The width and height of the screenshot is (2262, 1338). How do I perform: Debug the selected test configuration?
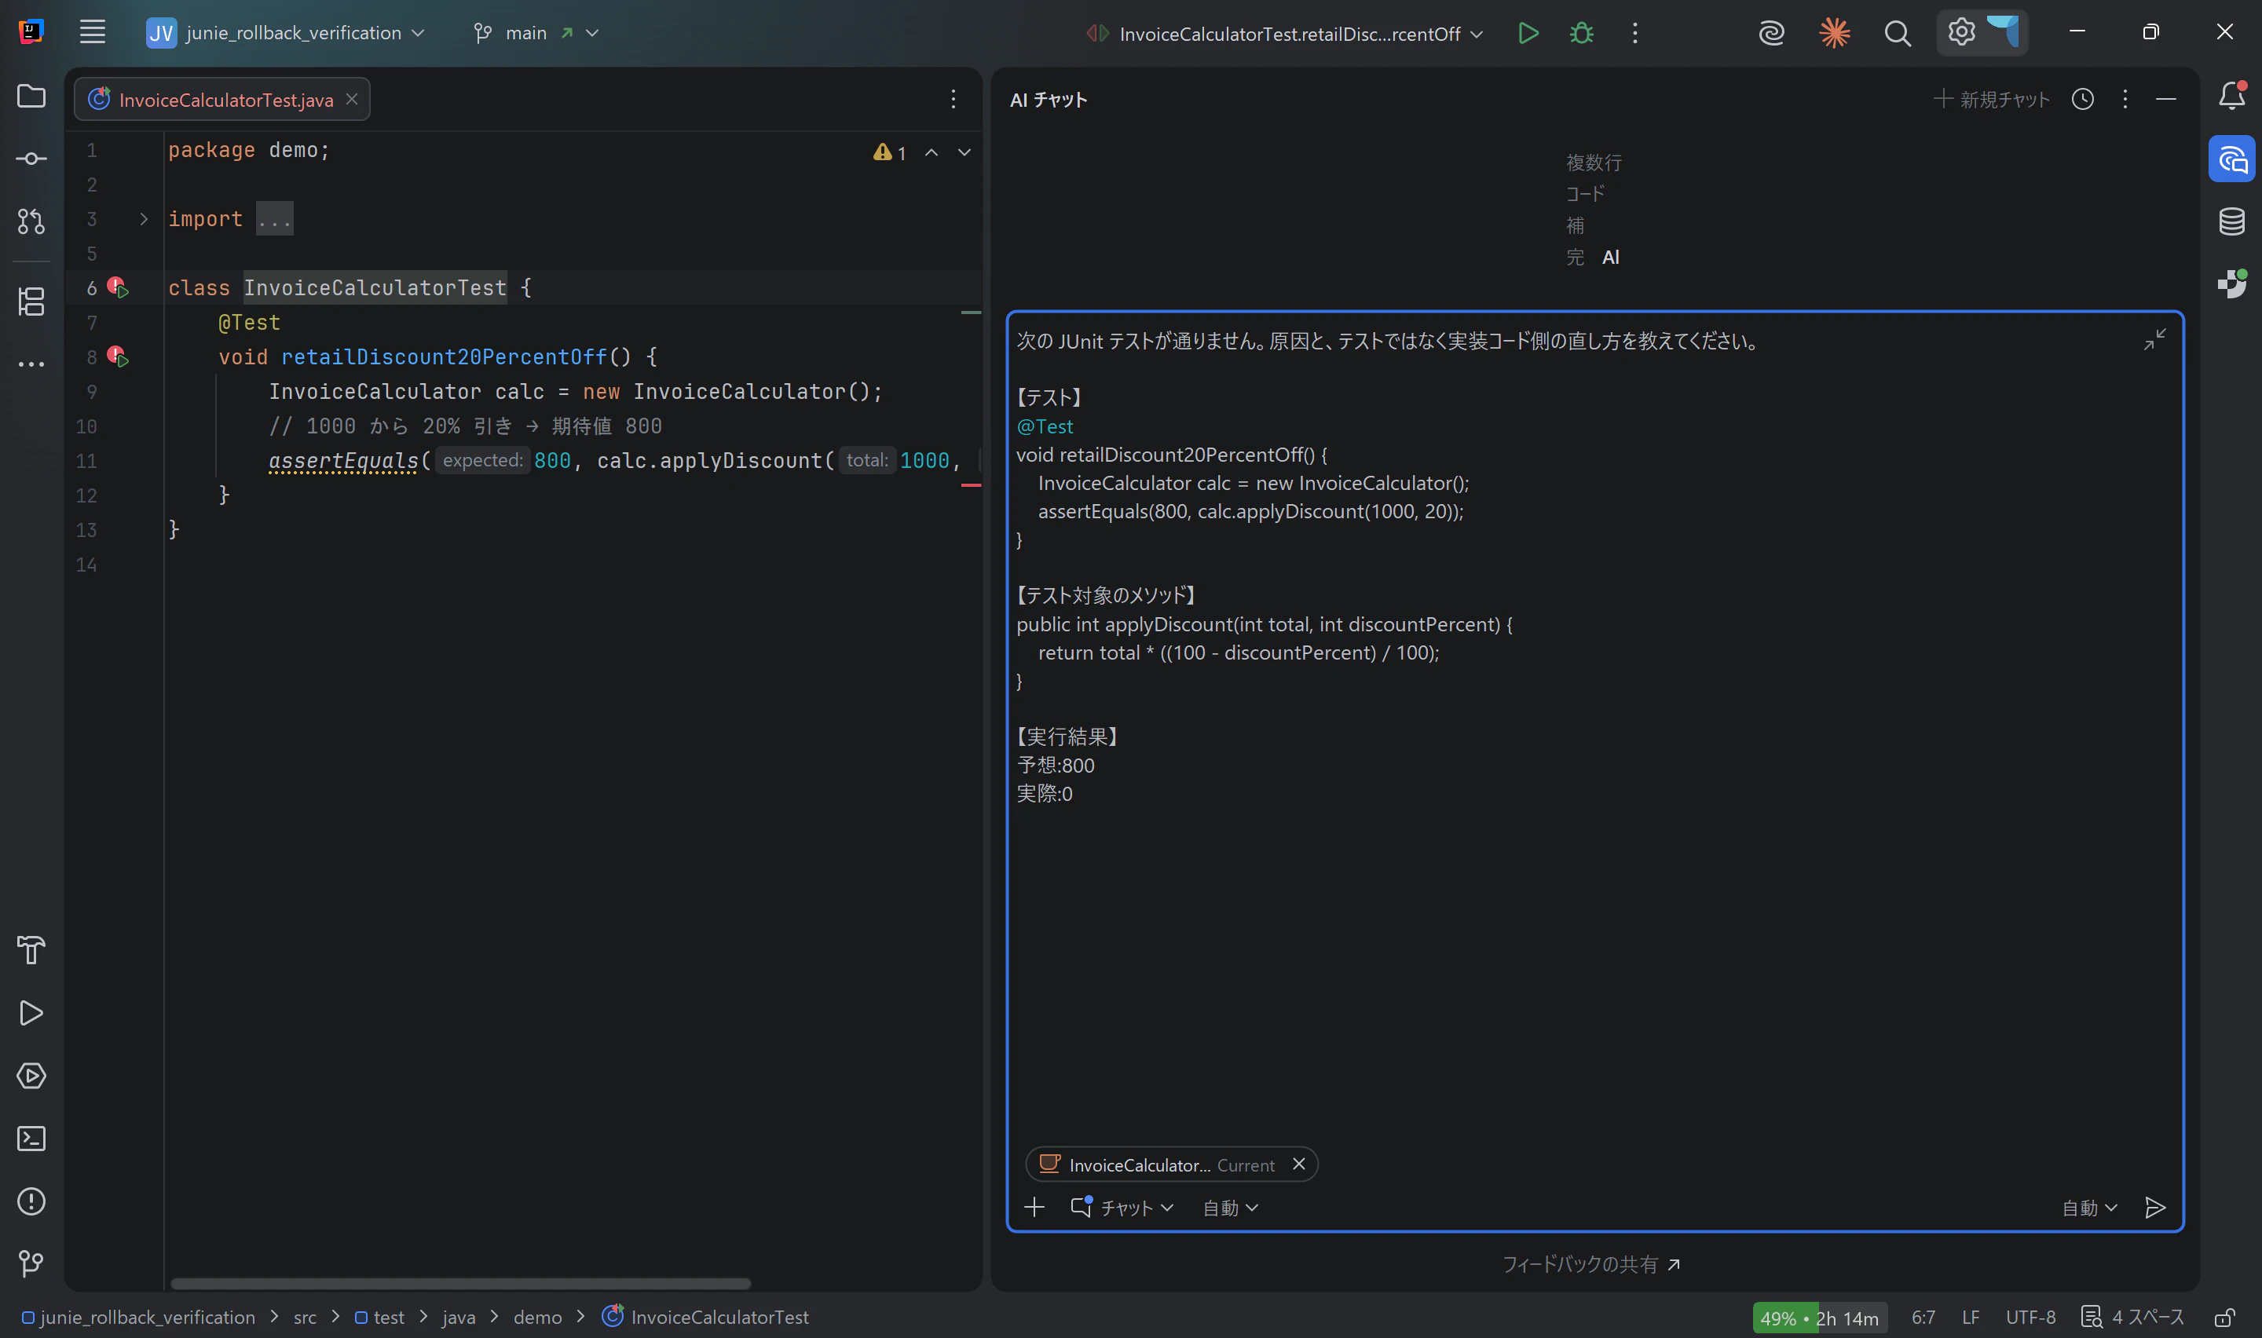click(x=1581, y=33)
